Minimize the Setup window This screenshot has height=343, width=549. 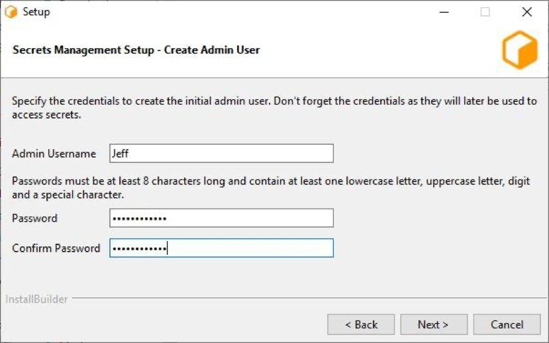click(444, 12)
